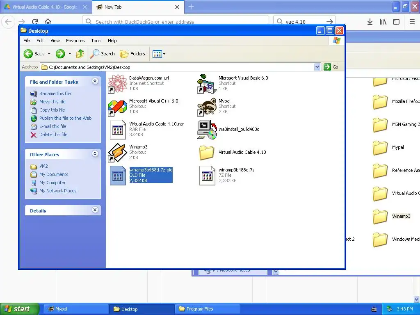The width and height of the screenshot is (420, 315).
Task: Click Move this file
Action: tap(52, 102)
